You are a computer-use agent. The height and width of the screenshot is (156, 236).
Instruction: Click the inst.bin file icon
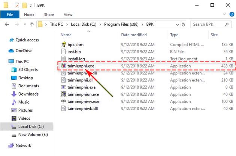(x=63, y=52)
